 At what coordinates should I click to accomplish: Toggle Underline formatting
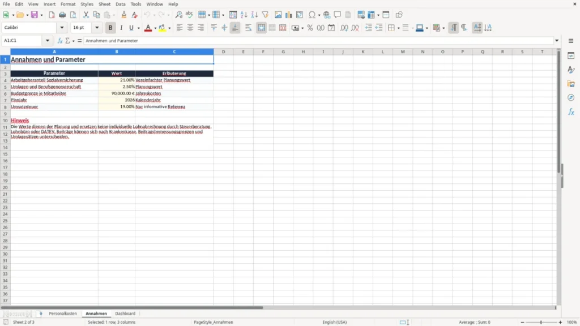tap(131, 28)
